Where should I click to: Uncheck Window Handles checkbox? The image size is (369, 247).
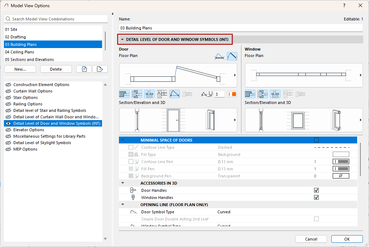click(316, 198)
